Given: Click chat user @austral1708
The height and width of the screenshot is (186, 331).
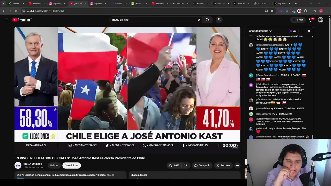Looking at the screenshot, I should click(263, 109).
